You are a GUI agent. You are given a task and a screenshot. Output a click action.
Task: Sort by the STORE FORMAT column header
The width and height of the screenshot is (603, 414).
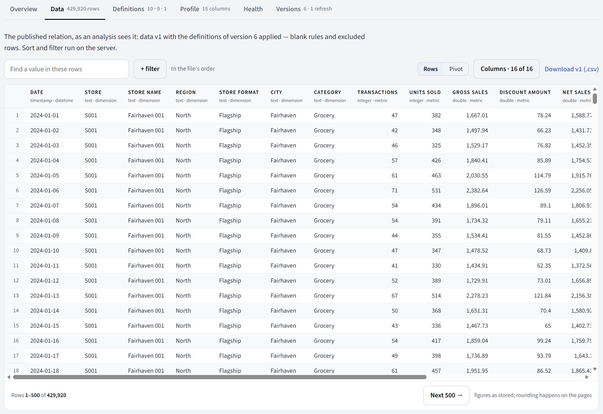[239, 92]
